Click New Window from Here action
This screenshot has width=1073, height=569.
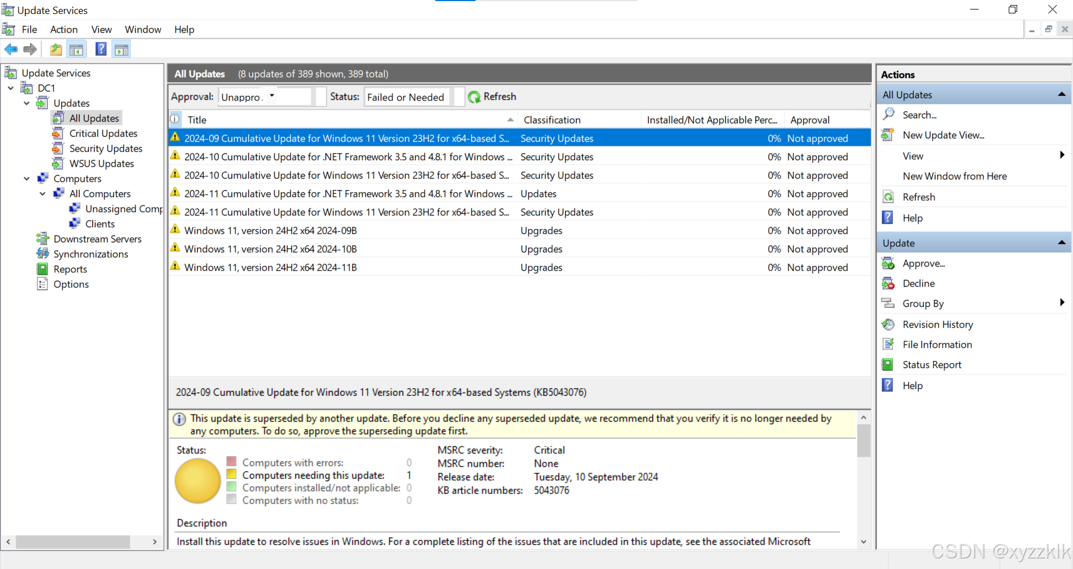pyautogui.click(x=955, y=176)
